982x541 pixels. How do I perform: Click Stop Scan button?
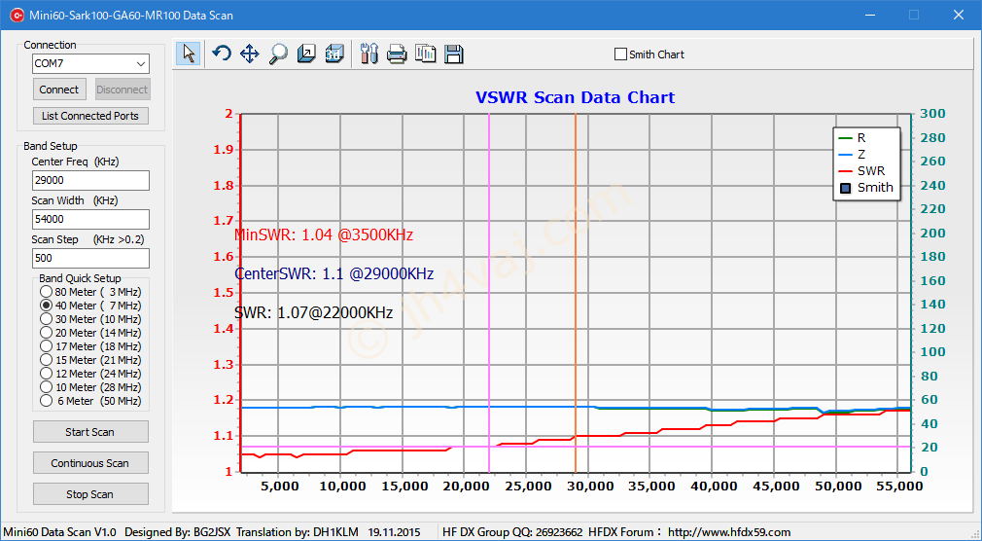click(90, 494)
